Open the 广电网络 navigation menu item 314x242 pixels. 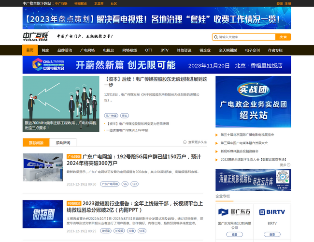pos(87,50)
